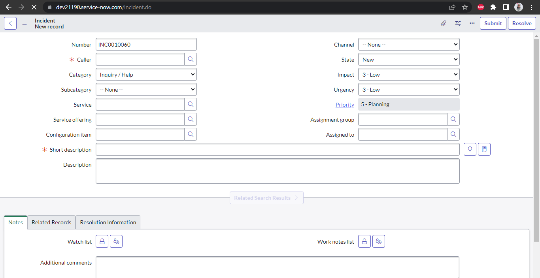Open the Caller lookup magnifier

(191, 59)
